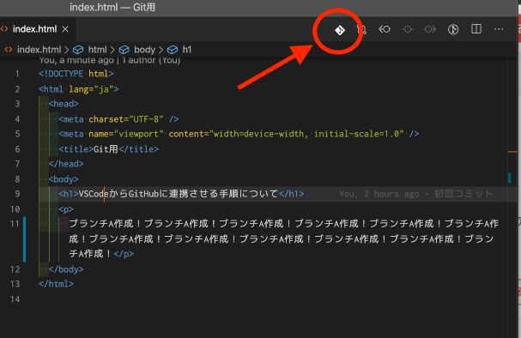The height and width of the screenshot is (338, 521).
Task: Click the <head> opening tag
Action: tap(64, 104)
